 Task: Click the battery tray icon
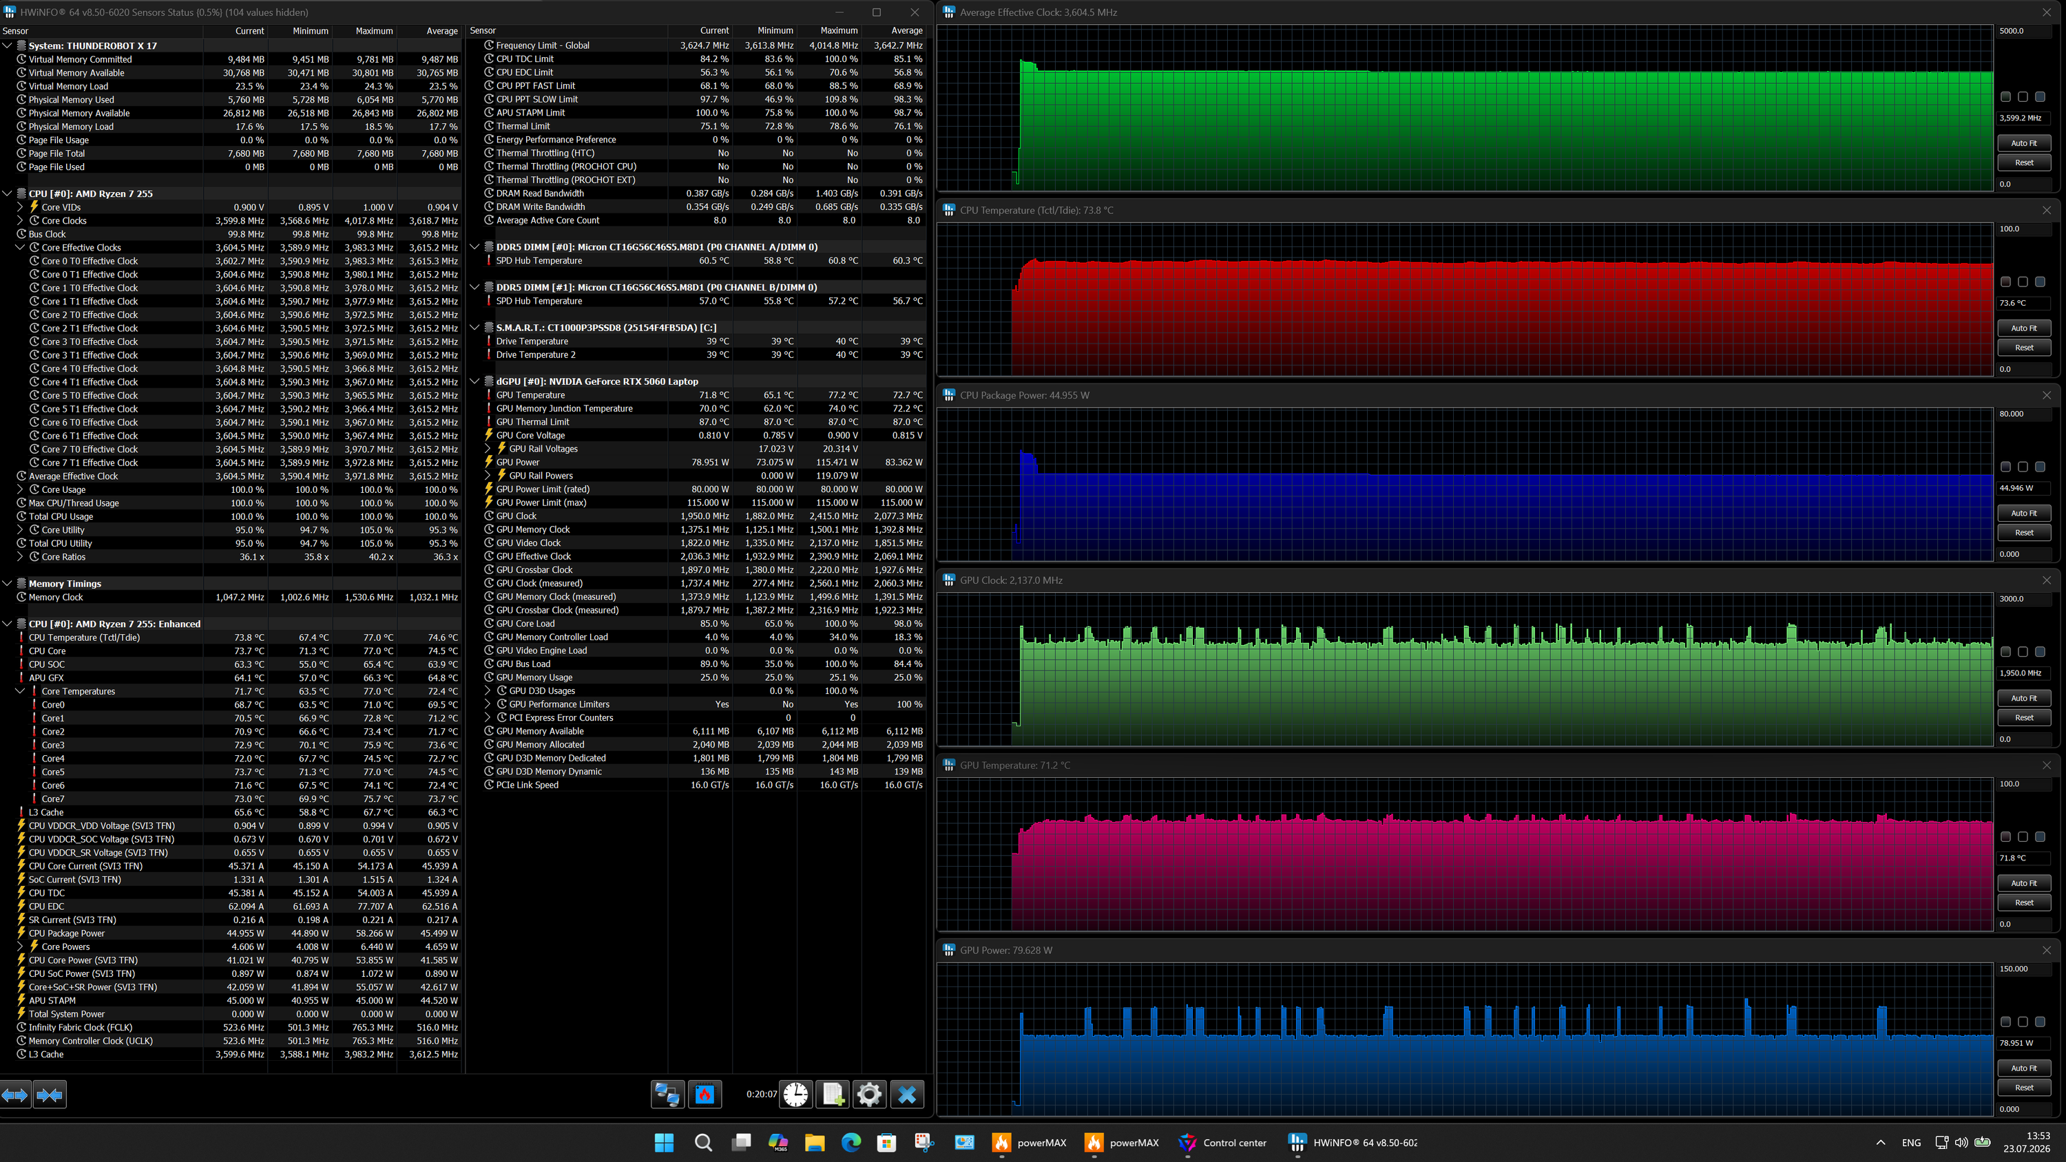1983,1143
